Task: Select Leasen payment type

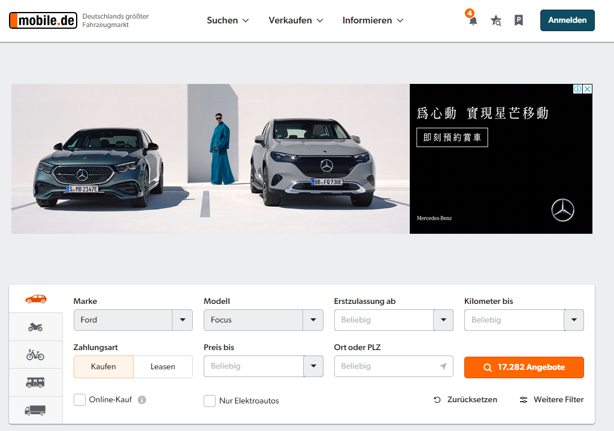Action: tap(163, 367)
